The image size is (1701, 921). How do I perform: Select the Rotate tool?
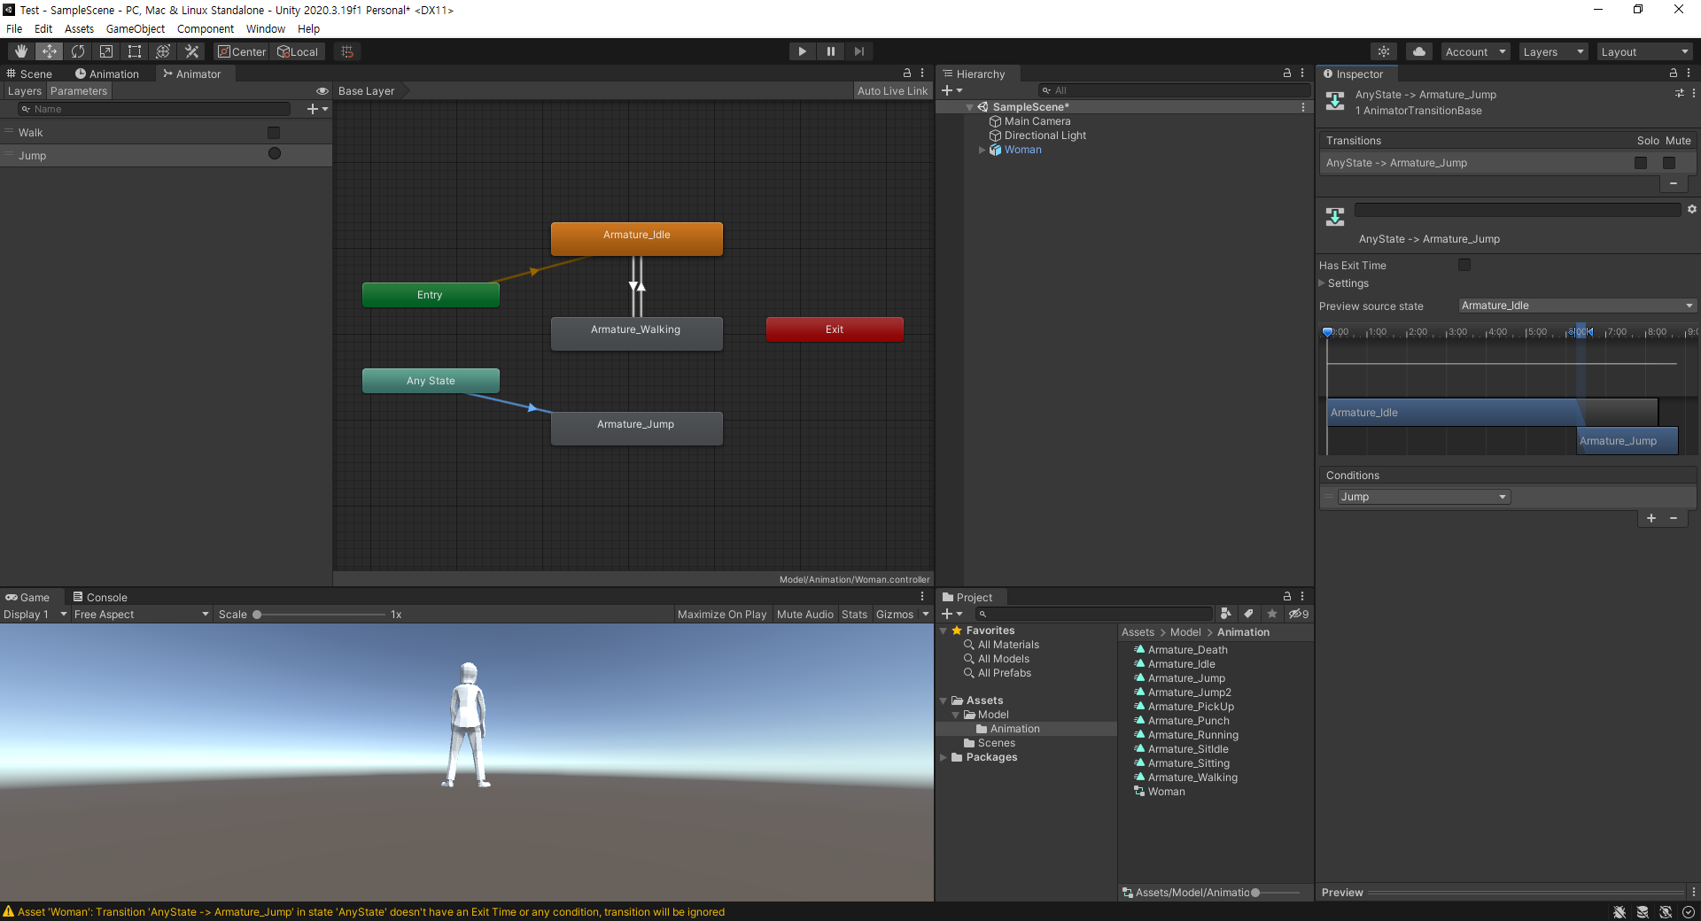pyautogui.click(x=78, y=51)
